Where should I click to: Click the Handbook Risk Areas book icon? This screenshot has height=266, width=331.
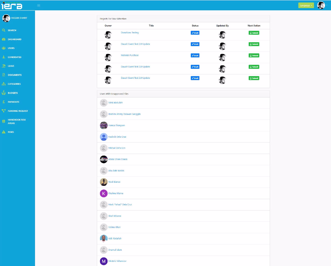tap(4, 121)
